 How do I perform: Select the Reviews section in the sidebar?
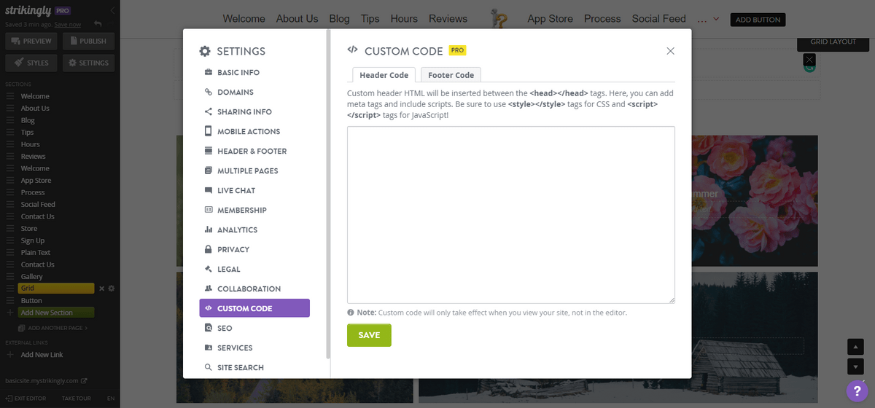pos(33,157)
